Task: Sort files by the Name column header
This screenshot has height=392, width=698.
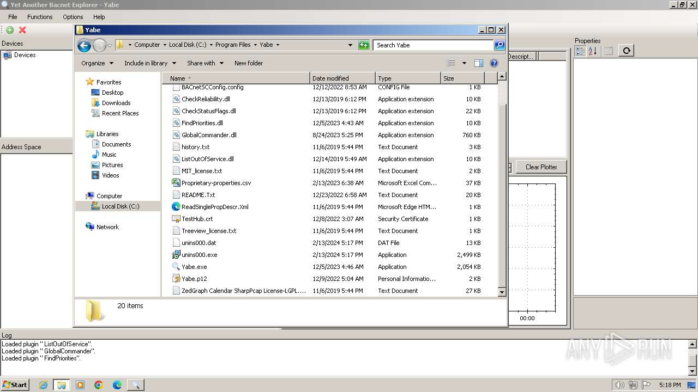Action: (236, 78)
